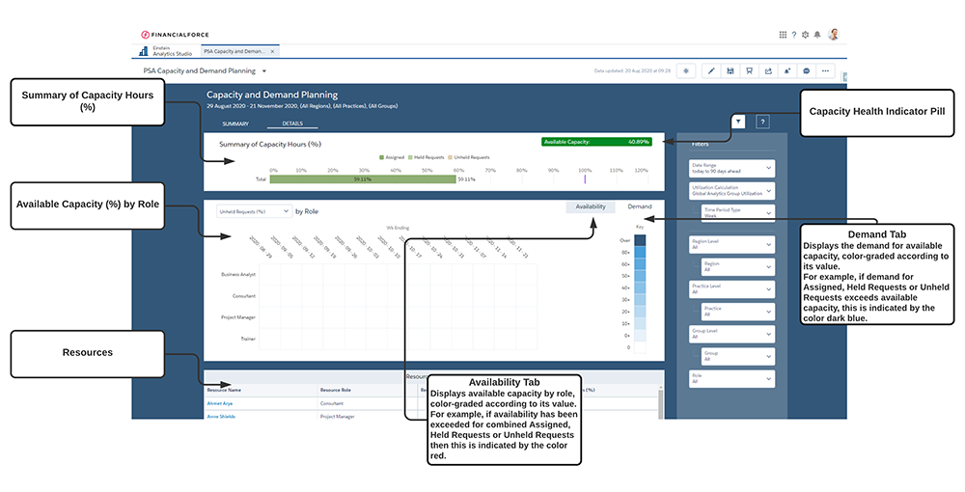Click the help question mark in header
Screen dimensions: 965x492
(x=794, y=35)
